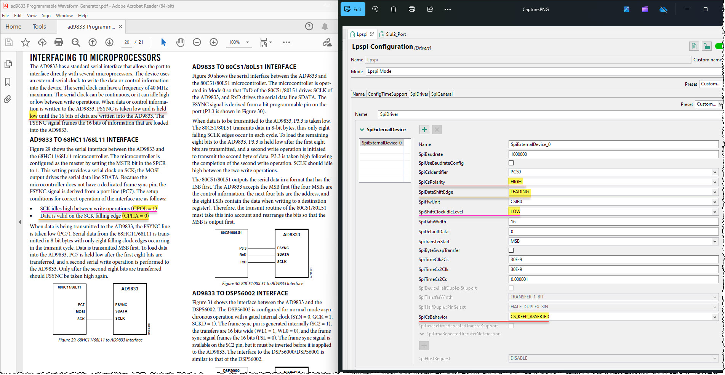The height and width of the screenshot is (375, 725).
Task: Open the share link icon in Acrobat
Action: pos(327,42)
